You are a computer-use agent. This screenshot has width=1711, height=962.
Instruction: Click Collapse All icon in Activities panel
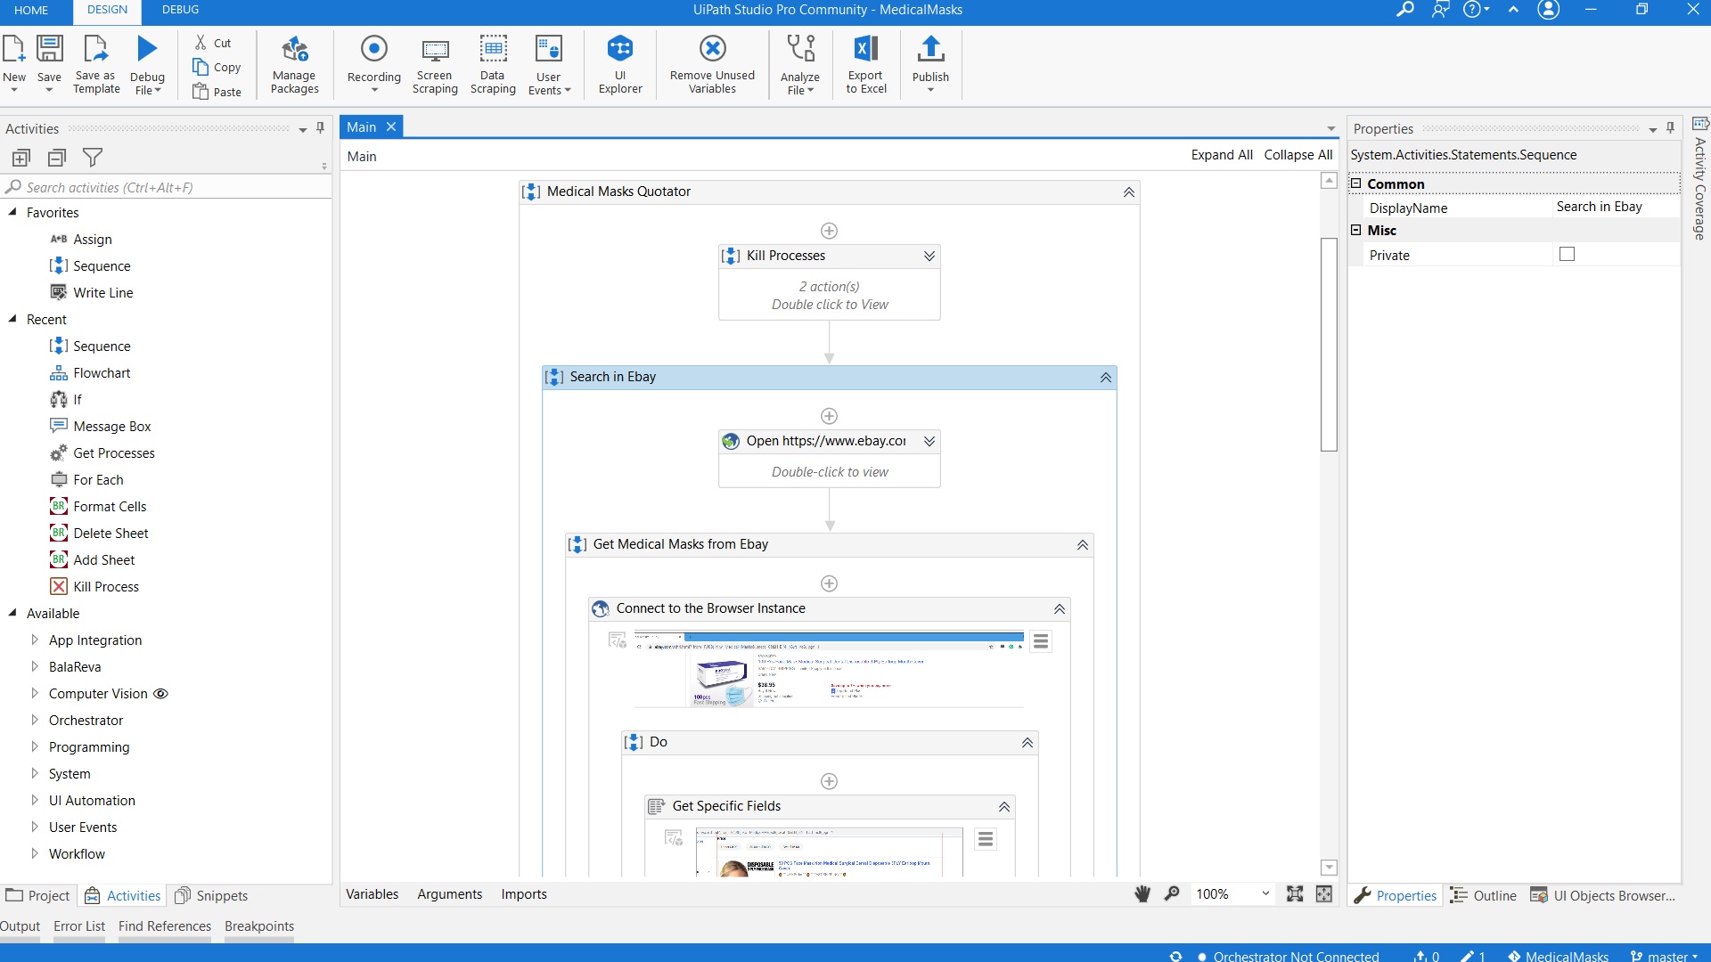[x=57, y=158]
